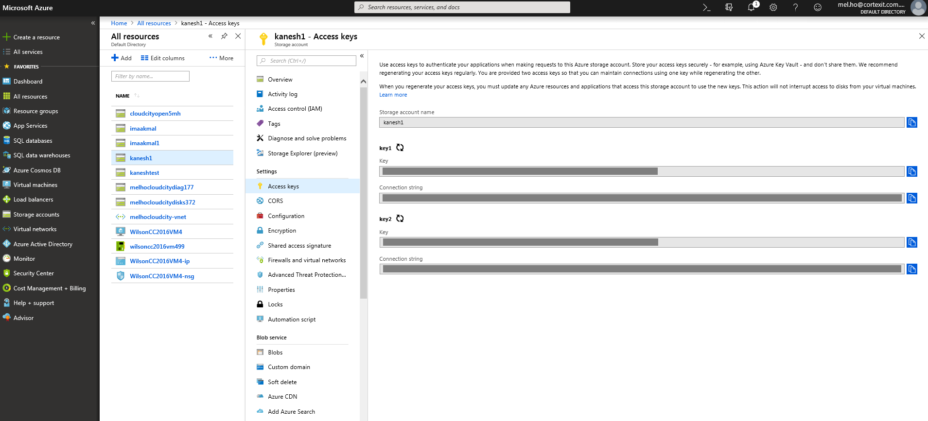
Task: Regenerate key2 with the refresh icon
Action: pos(400,219)
